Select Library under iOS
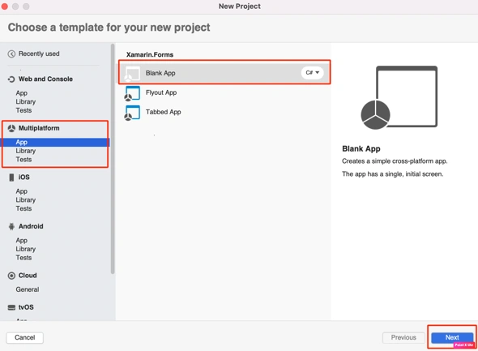Viewport: 478px width, 351px height. click(26, 199)
